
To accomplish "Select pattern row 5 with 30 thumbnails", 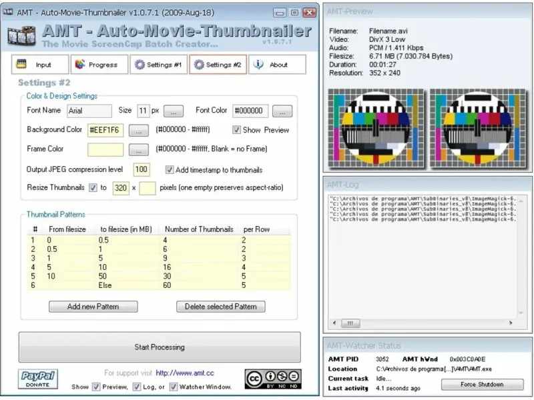I will click(x=159, y=276).
